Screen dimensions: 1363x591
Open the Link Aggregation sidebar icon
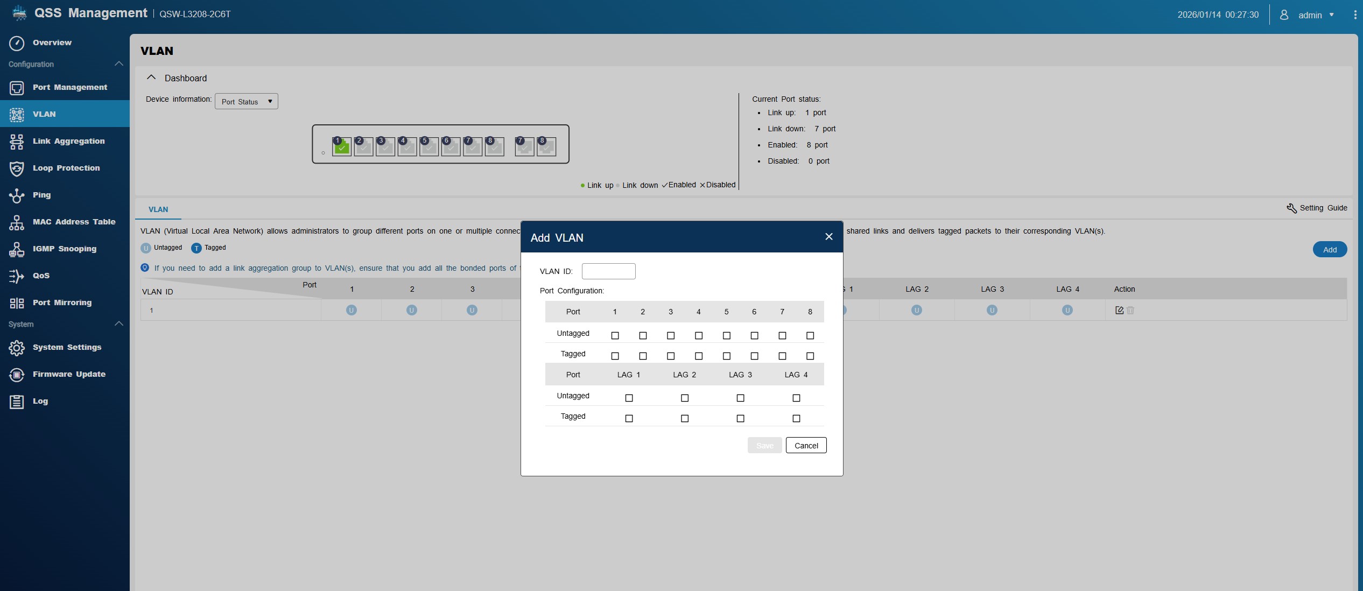click(x=17, y=142)
